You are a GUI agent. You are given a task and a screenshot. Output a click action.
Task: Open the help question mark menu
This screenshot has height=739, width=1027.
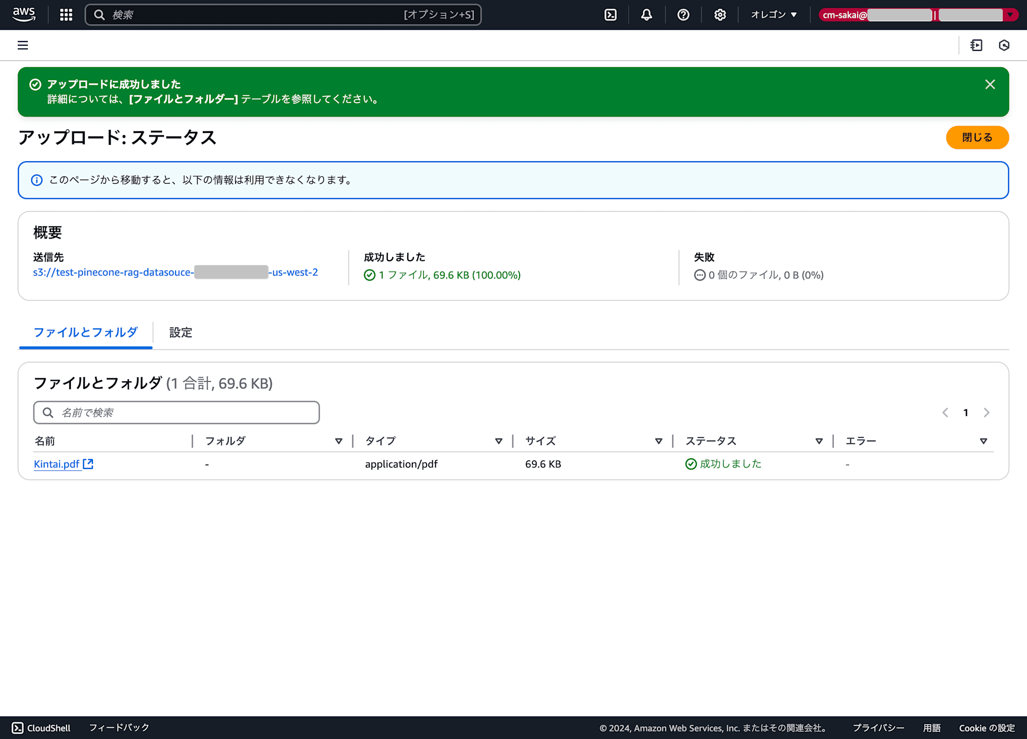click(x=683, y=15)
